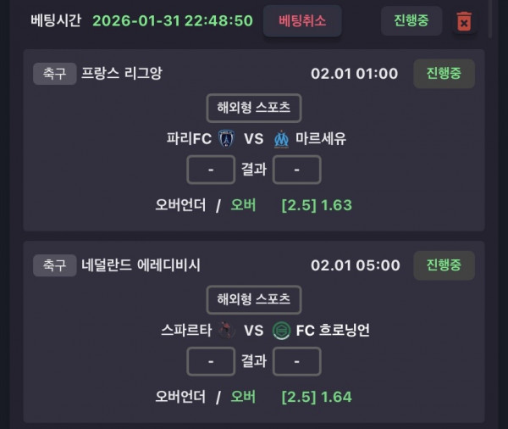Click the top 진행중 status button
The image size is (508, 429).
[x=411, y=20]
